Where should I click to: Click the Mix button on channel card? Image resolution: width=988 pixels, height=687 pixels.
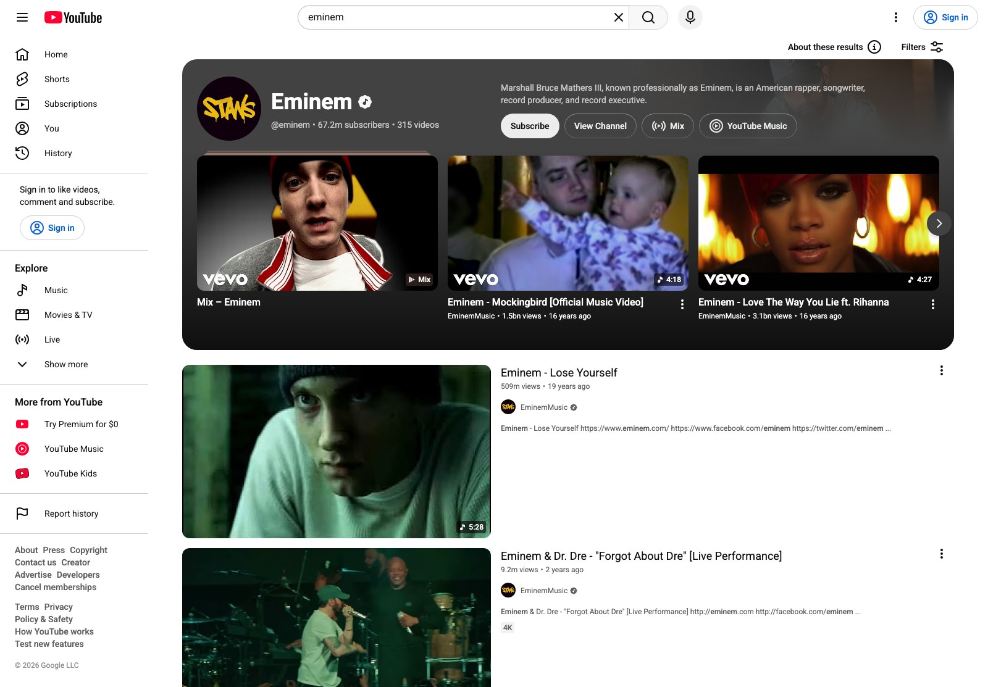click(x=668, y=126)
